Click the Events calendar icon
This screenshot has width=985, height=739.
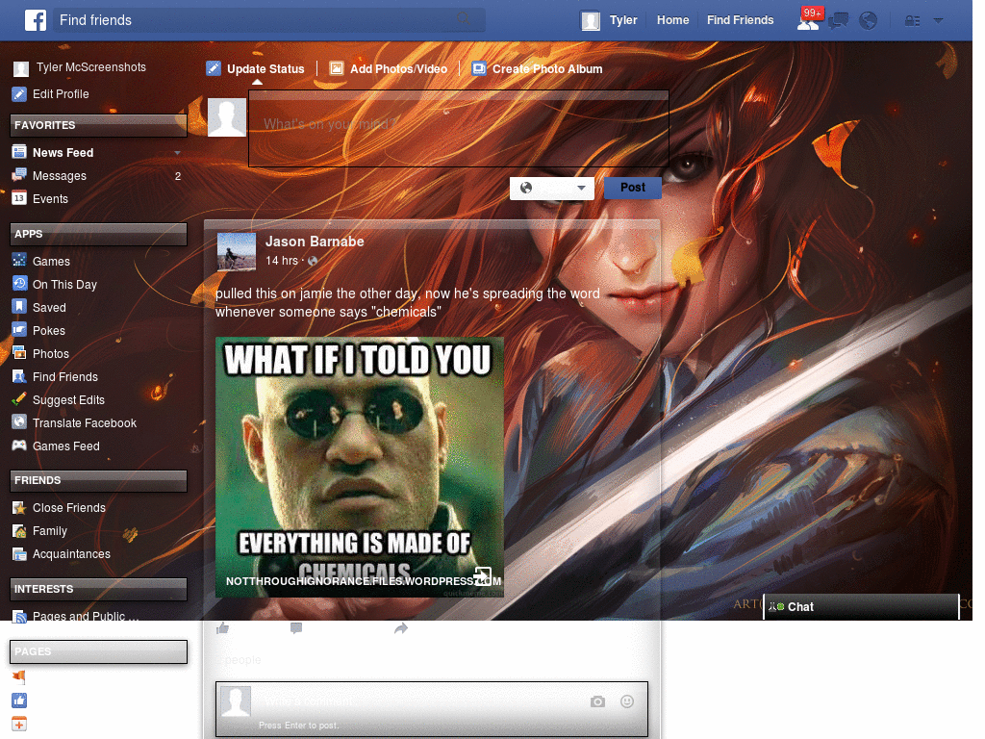pyautogui.click(x=19, y=198)
